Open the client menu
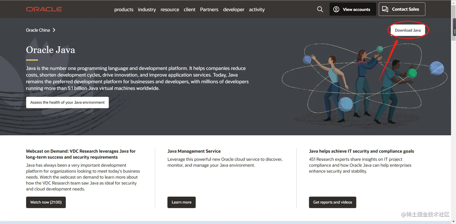The height and width of the screenshot is (224, 456). click(190, 10)
